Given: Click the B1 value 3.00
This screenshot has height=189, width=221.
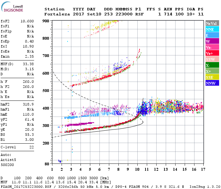Looking at the screenshot, I should coord(29,140).
